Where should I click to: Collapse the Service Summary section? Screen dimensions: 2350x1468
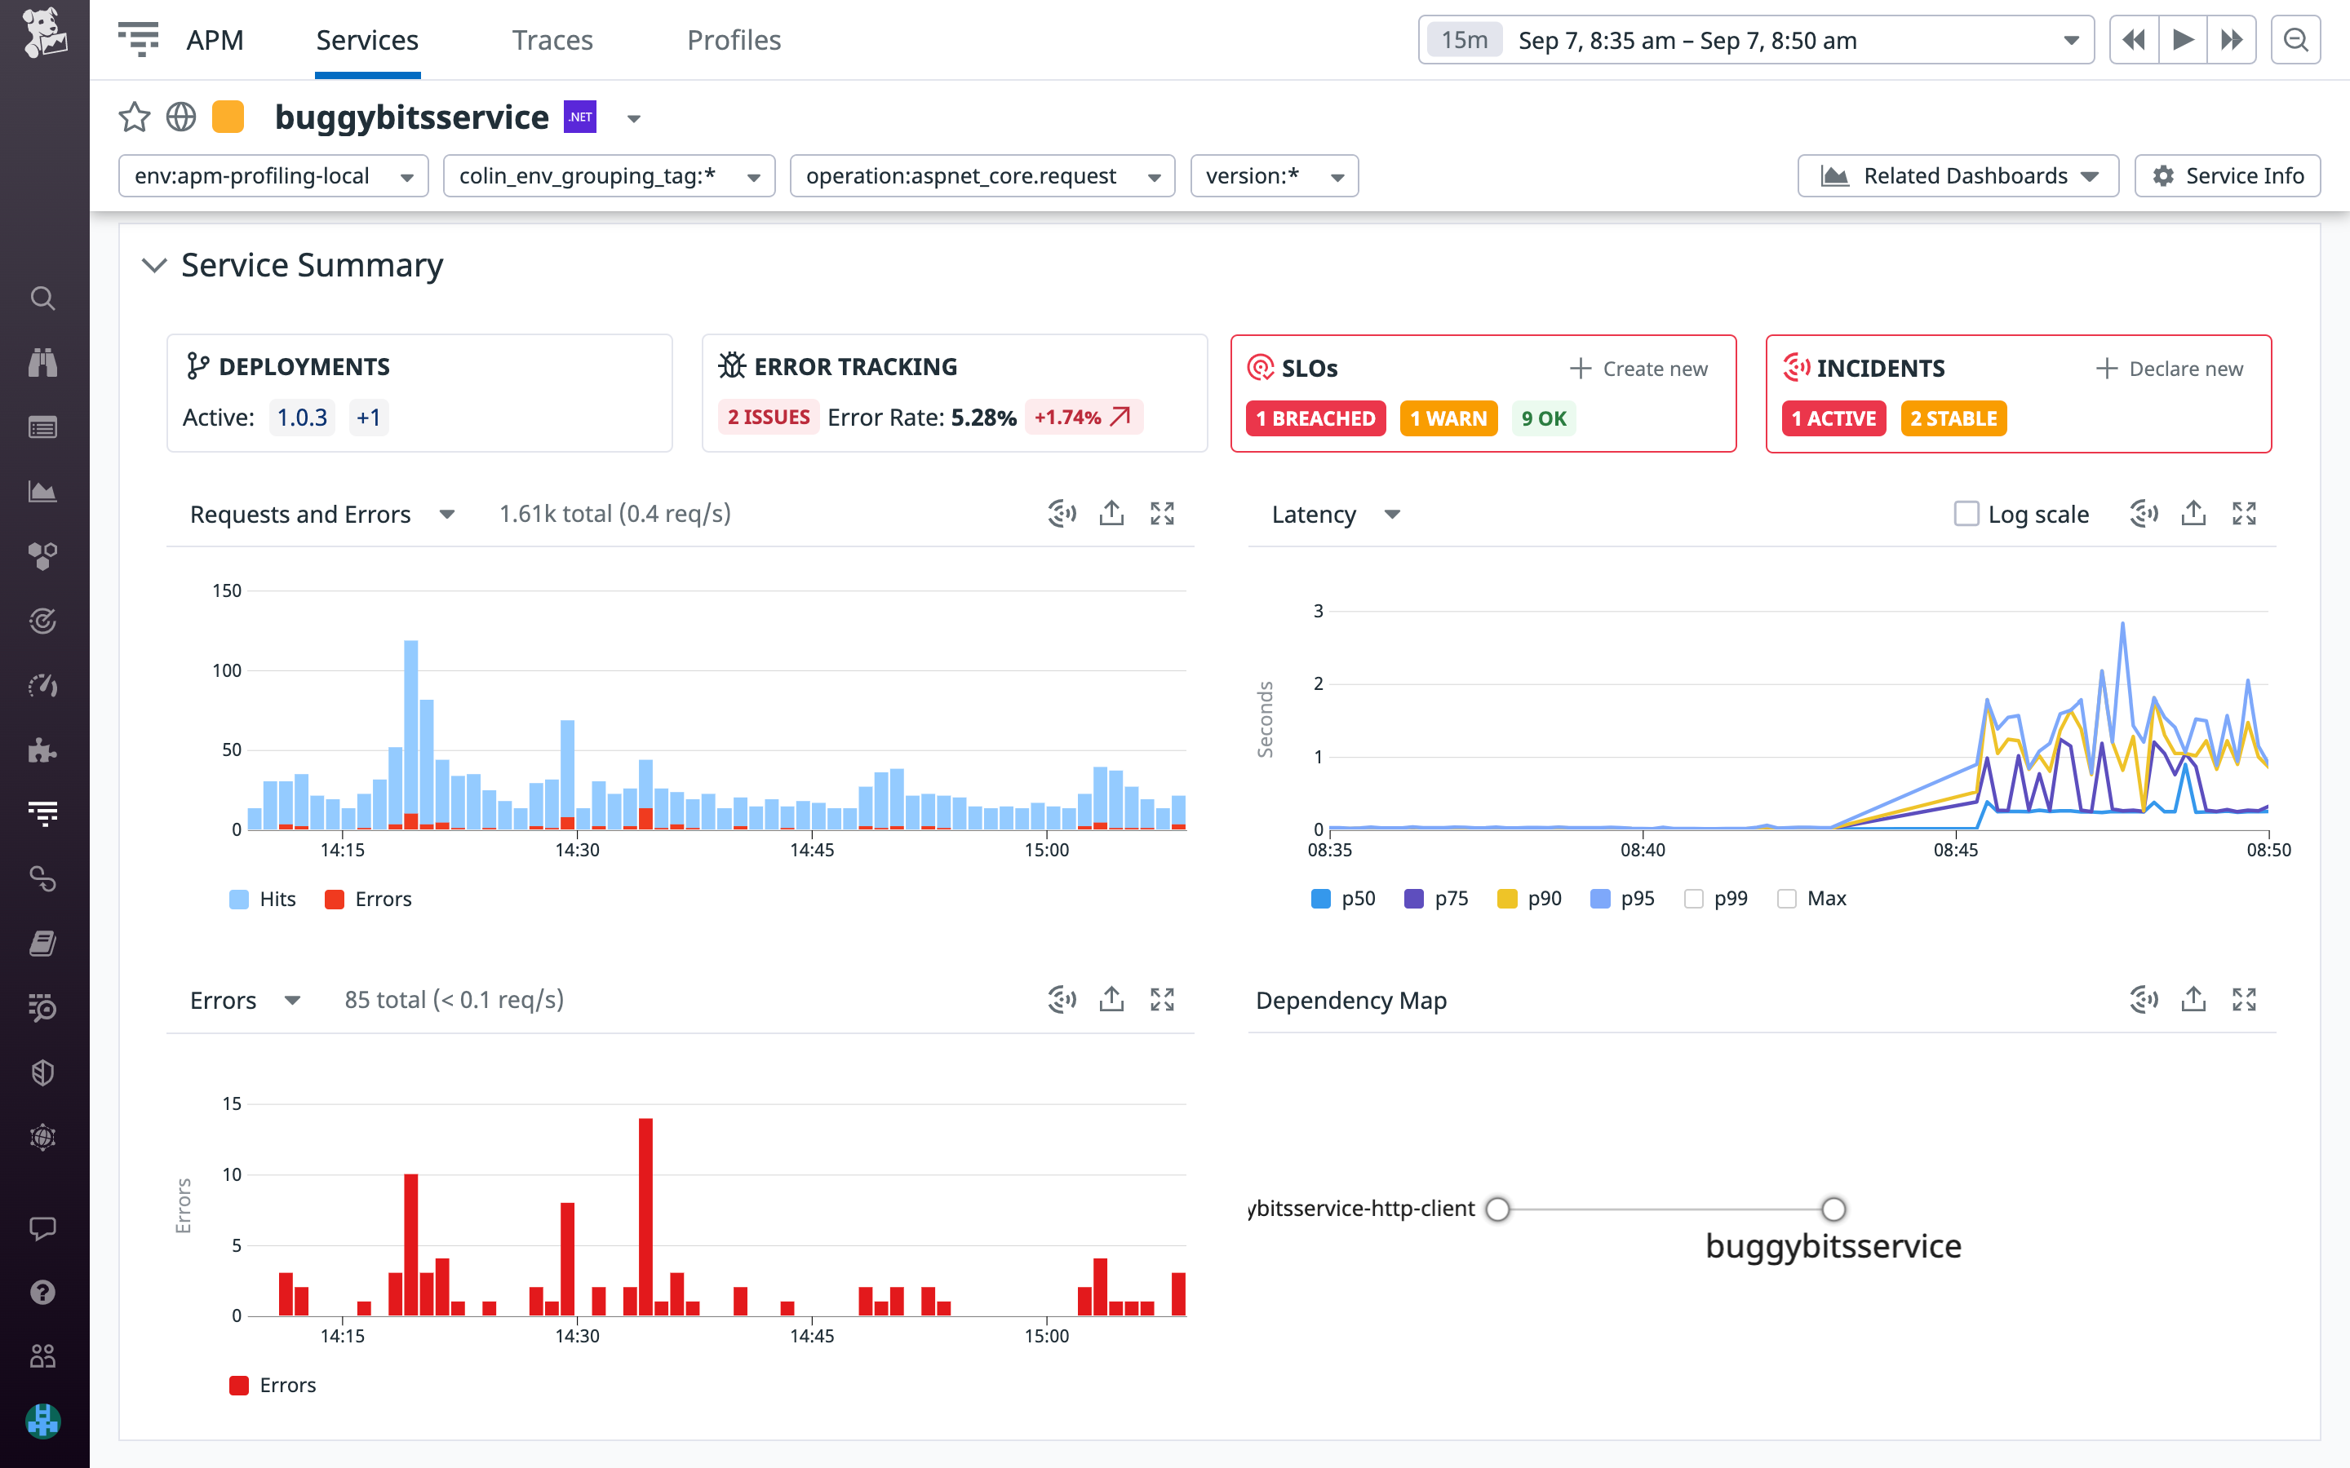point(153,265)
